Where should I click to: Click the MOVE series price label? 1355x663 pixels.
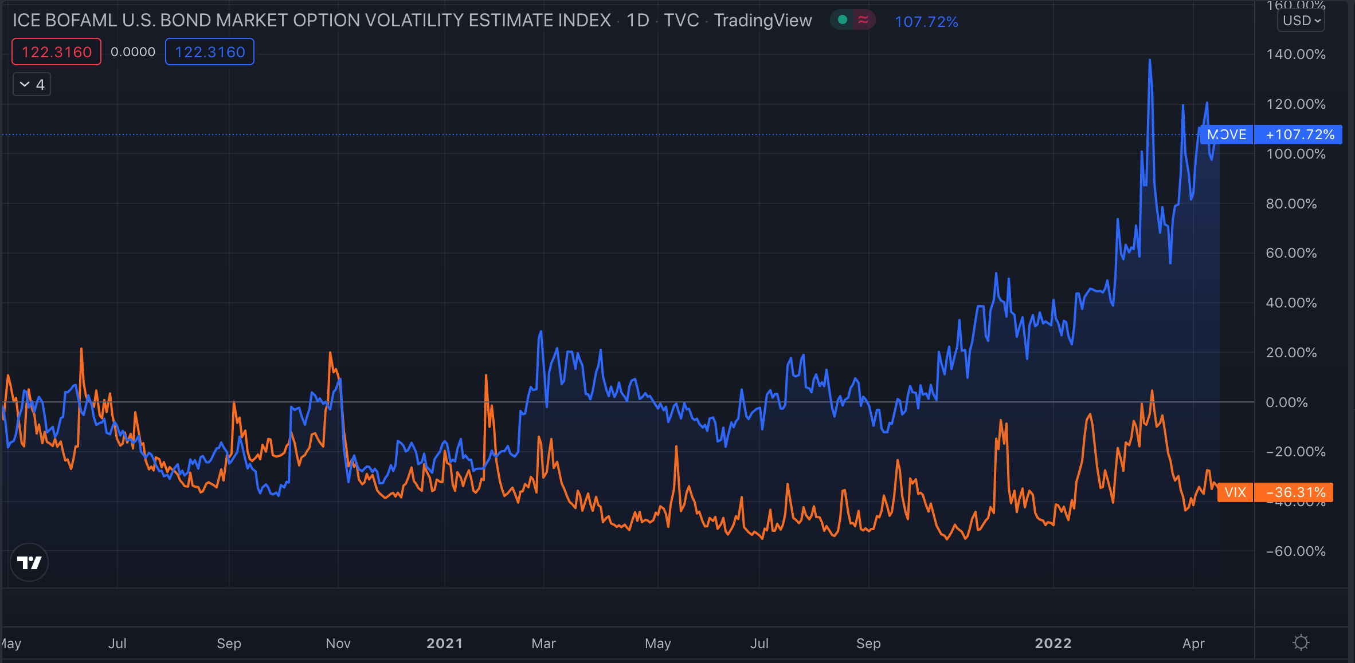pos(1227,135)
